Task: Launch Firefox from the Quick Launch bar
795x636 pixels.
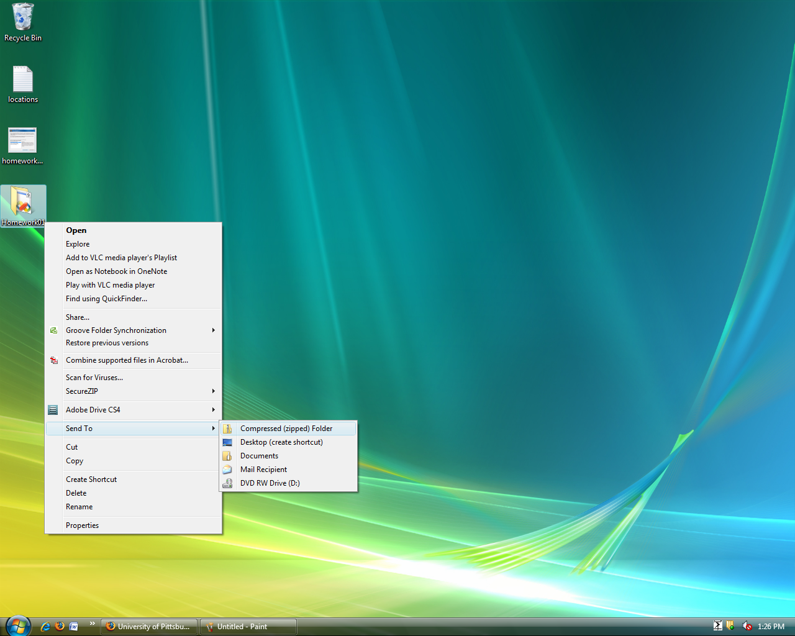Action: 60,626
